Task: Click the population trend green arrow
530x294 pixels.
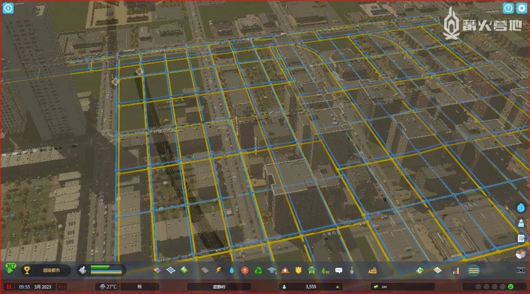Action: [x=337, y=287]
